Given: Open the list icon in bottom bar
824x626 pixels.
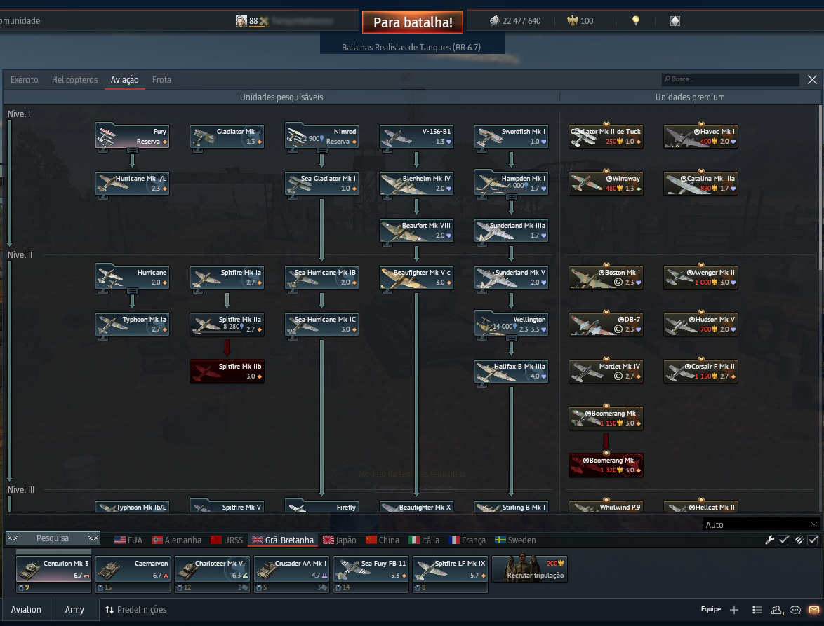Looking at the screenshot, I should coord(757,610).
